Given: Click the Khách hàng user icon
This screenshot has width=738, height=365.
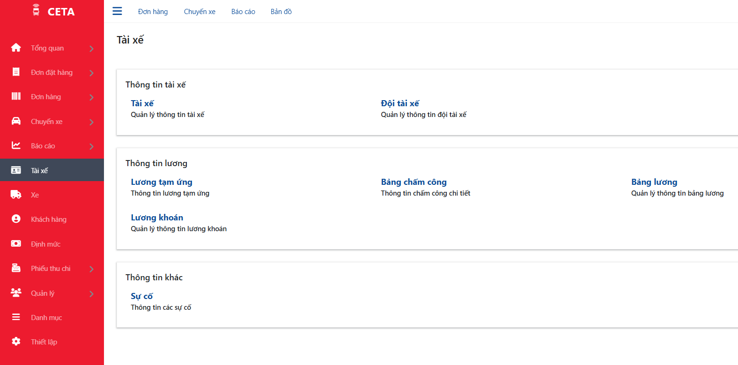Looking at the screenshot, I should tap(16, 219).
